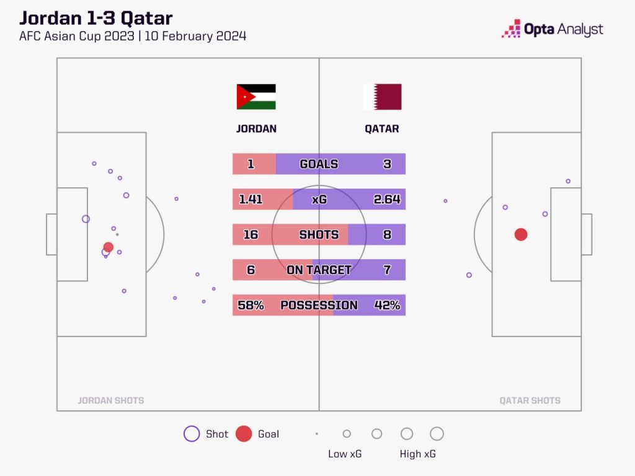Image resolution: width=635 pixels, height=476 pixels.
Task: Click the Jordan 1-3 Qatar title
Action: [96, 18]
